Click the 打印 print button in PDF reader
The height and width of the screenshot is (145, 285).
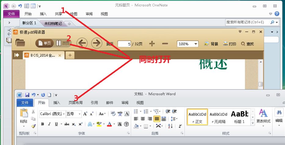point(230,44)
